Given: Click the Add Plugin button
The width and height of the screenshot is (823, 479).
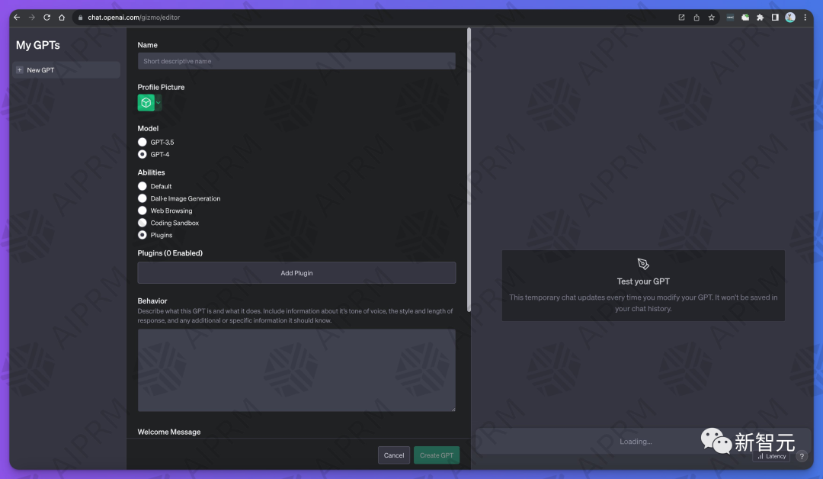Looking at the screenshot, I should [296, 273].
